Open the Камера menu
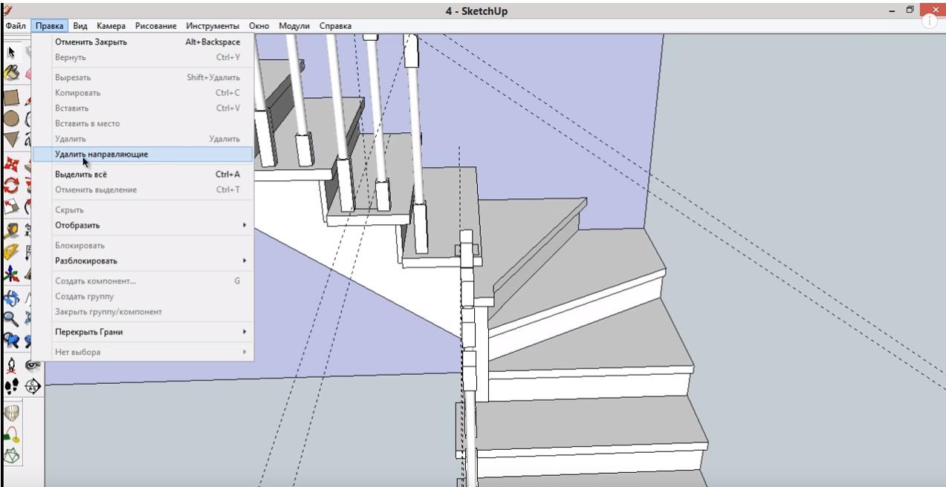This screenshot has height=487, width=946. click(111, 26)
